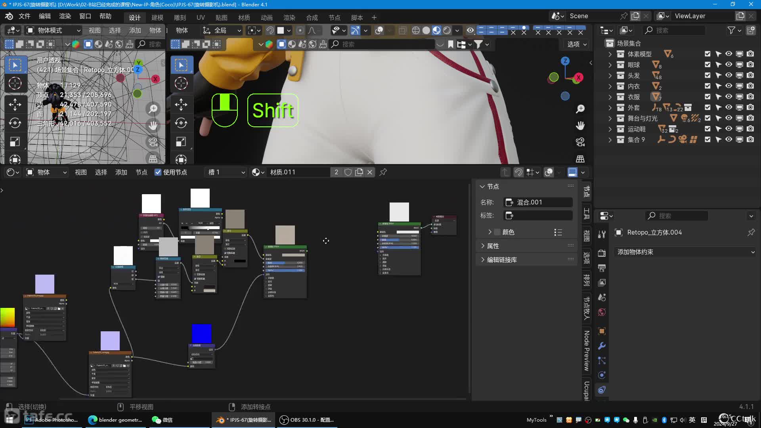Select the Move tool in main viewport

point(181,104)
